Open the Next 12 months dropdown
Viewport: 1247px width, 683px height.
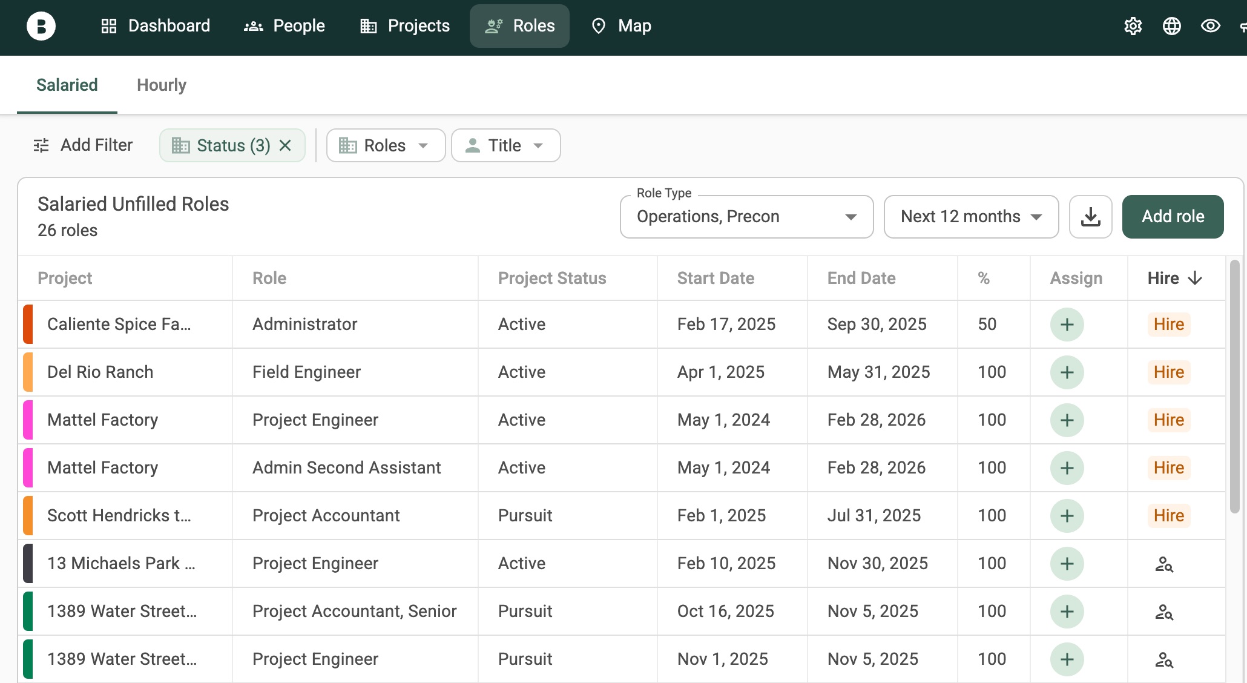(971, 217)
